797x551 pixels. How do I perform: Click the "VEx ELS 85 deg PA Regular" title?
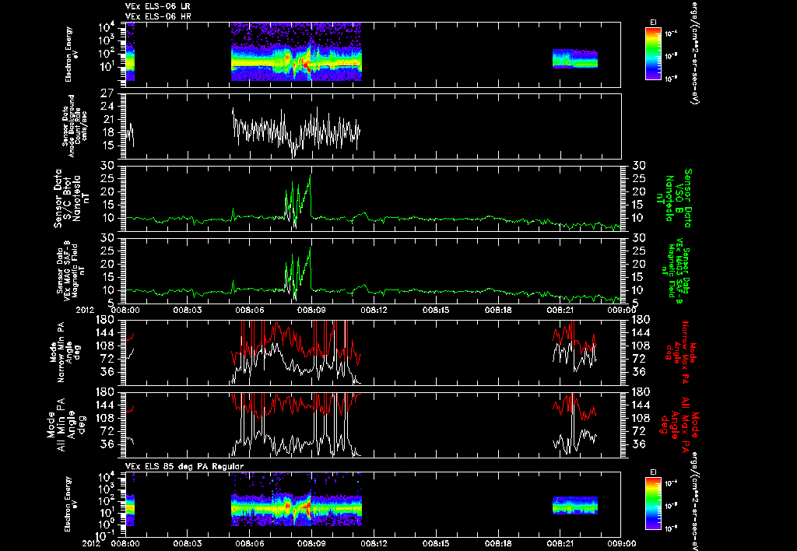tap(184, 466)
